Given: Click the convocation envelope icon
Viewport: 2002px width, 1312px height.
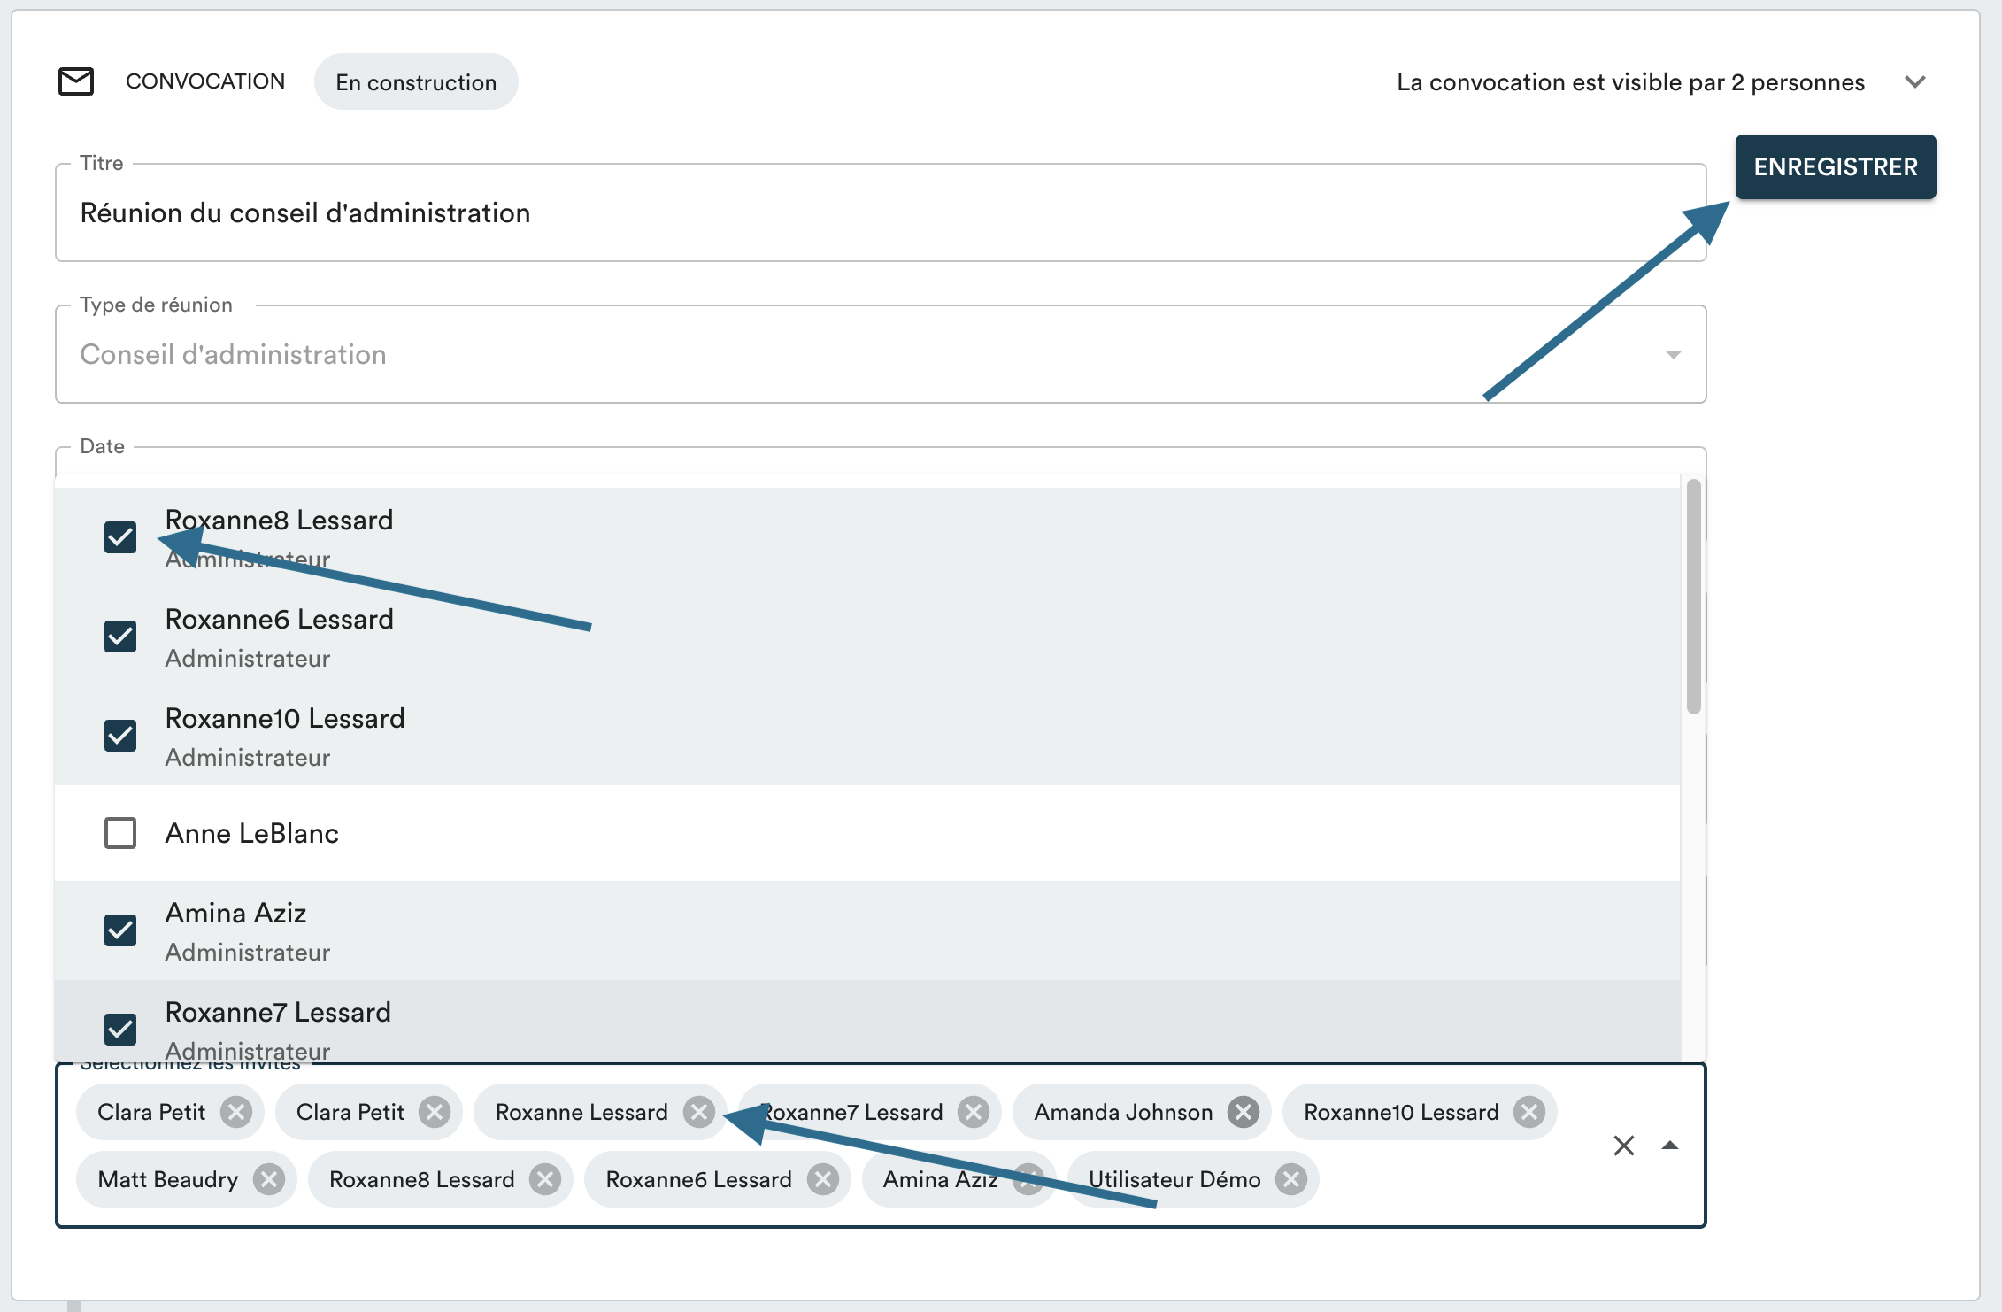Looking at the screenshot, I should (x=76, y=81).
